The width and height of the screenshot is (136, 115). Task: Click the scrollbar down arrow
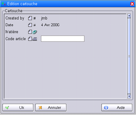pyautogui.click(x=129, y=96)
